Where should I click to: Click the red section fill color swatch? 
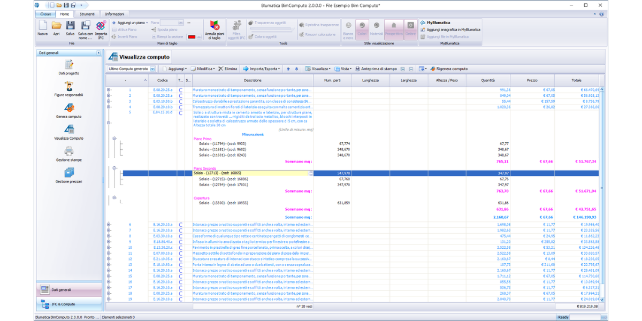point(192,36)
